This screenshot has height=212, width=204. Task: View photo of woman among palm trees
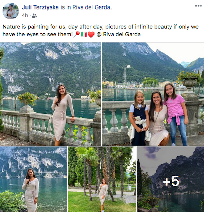[102, 179]
